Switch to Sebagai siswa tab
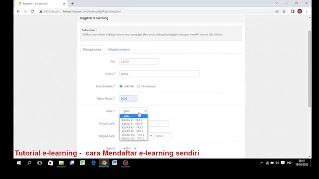319x179 pixels. [92, 50]
